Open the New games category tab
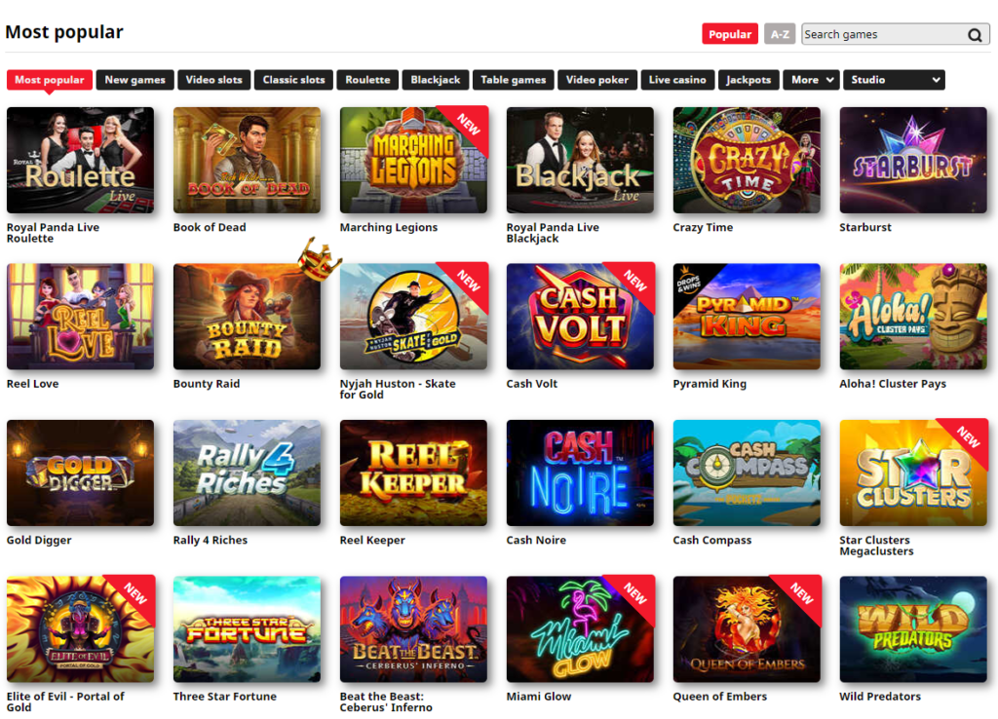Screen dimensions: 998x719 pos(134,80)
